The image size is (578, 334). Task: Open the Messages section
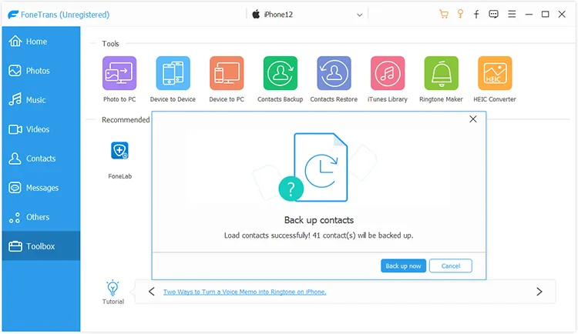tap(41, 188)
